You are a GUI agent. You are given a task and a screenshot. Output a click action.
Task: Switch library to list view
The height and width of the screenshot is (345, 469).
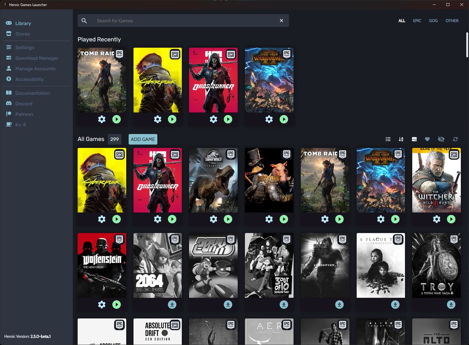tap(388, 139)
